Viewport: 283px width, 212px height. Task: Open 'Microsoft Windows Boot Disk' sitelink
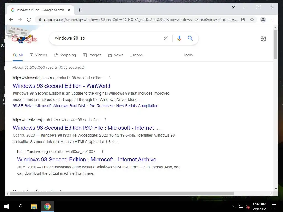[61, 106]
